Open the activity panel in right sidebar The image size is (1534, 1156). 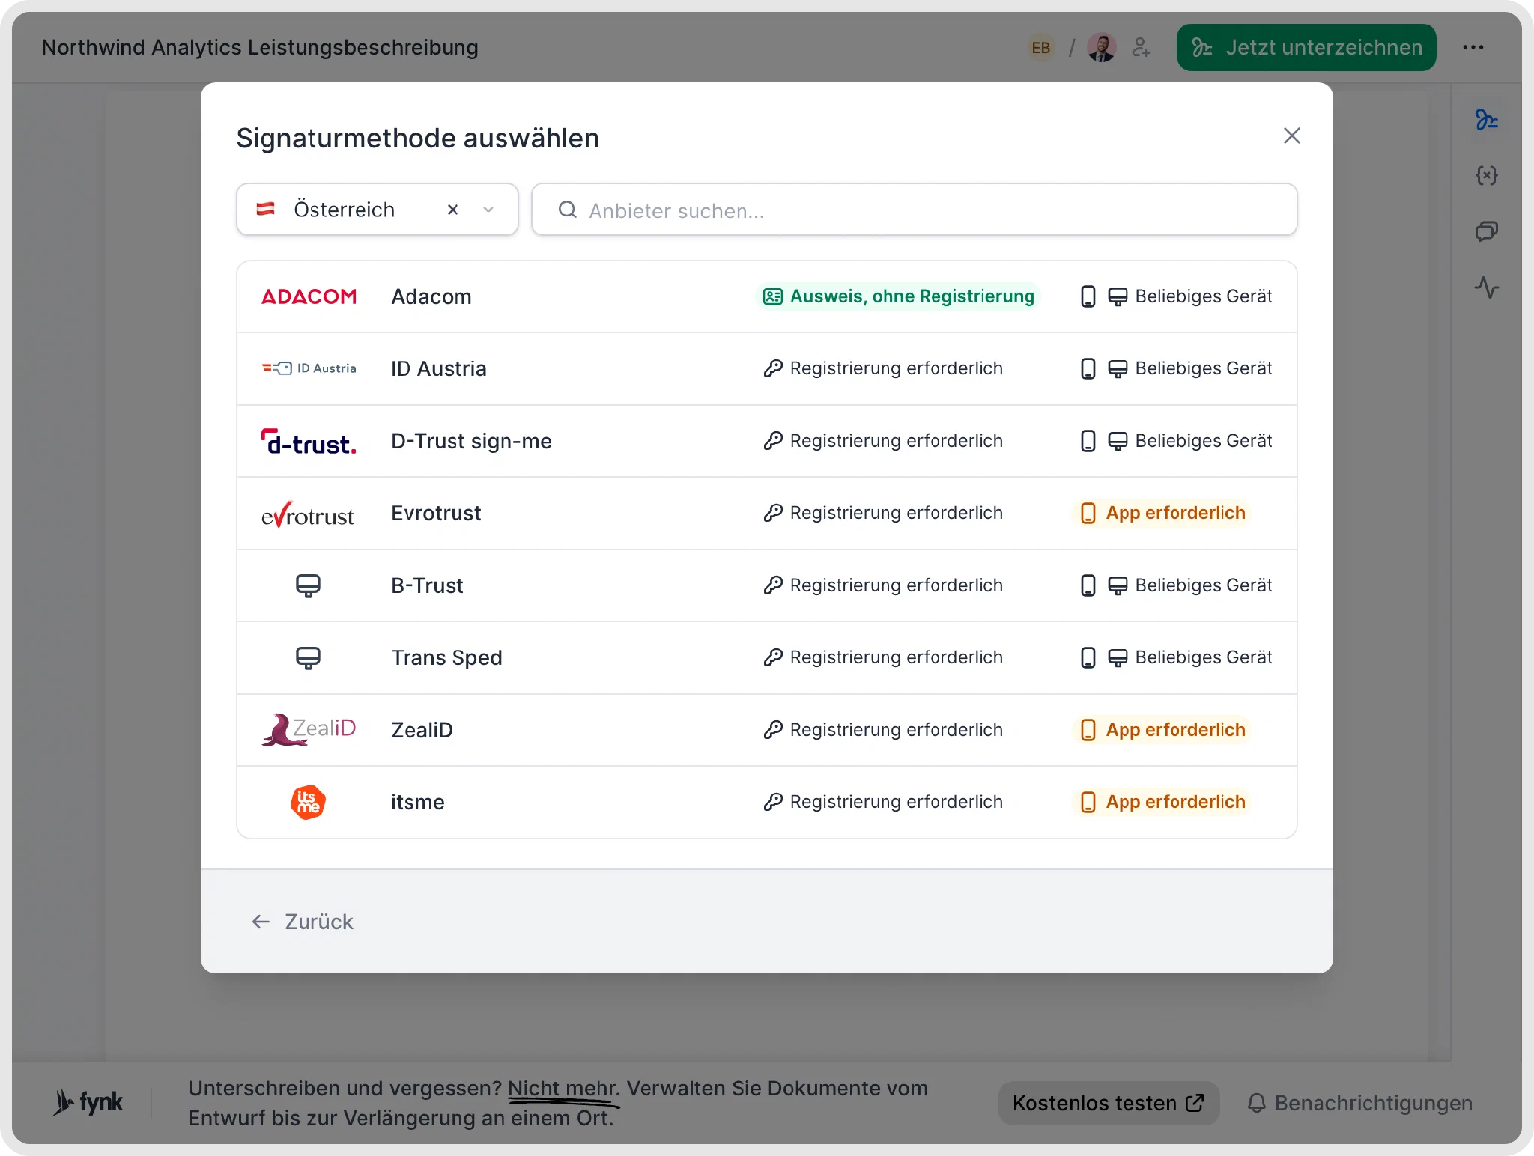[1487, 288]
